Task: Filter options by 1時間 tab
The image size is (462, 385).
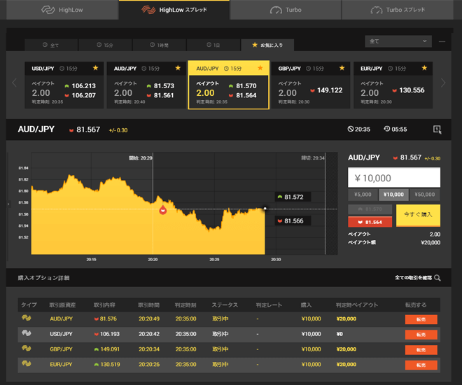Action: (x=160, y=45)
